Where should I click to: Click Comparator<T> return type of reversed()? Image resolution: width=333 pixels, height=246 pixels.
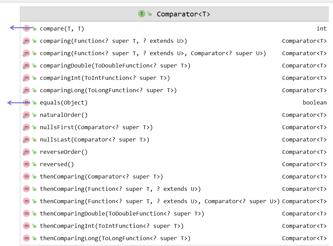[x=304, y=164]
